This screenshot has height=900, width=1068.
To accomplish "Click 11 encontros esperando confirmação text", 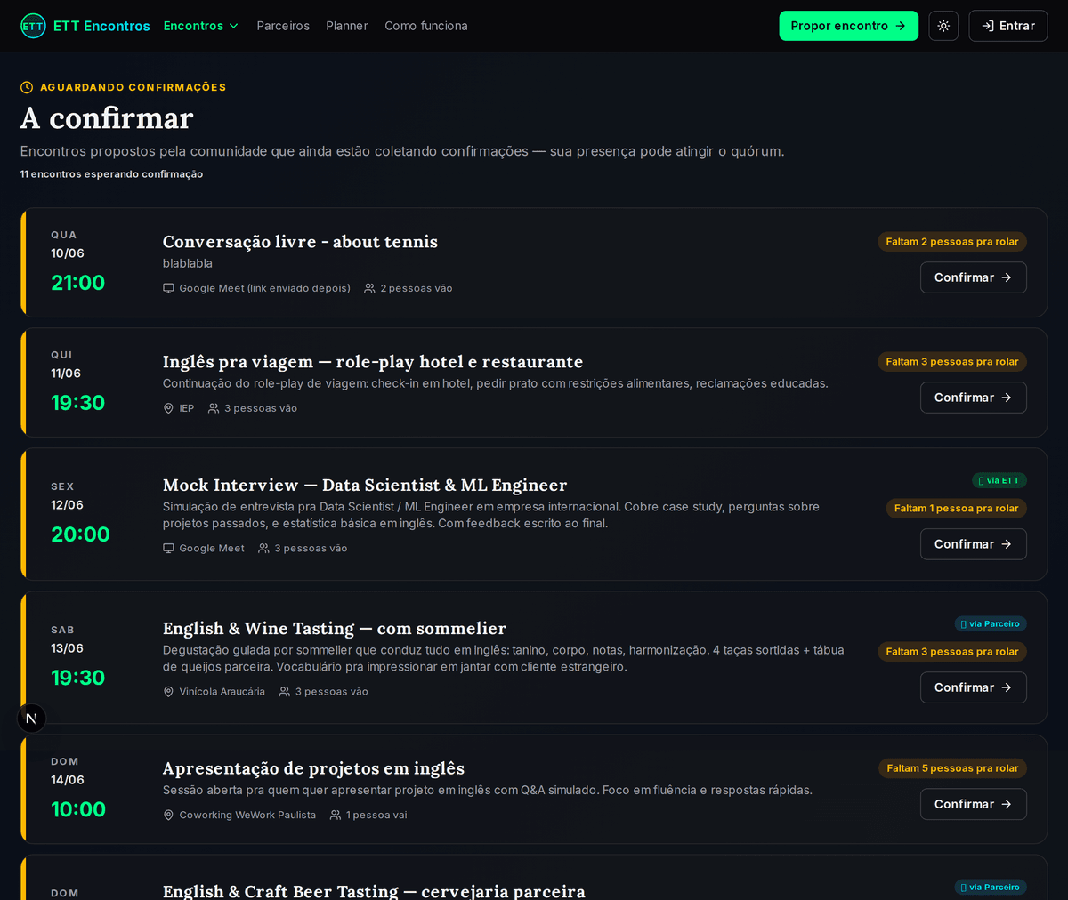I will [x=111, y=174].
